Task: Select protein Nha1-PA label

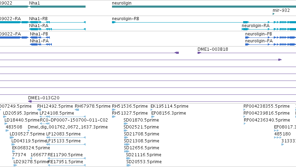Action: 39,41
